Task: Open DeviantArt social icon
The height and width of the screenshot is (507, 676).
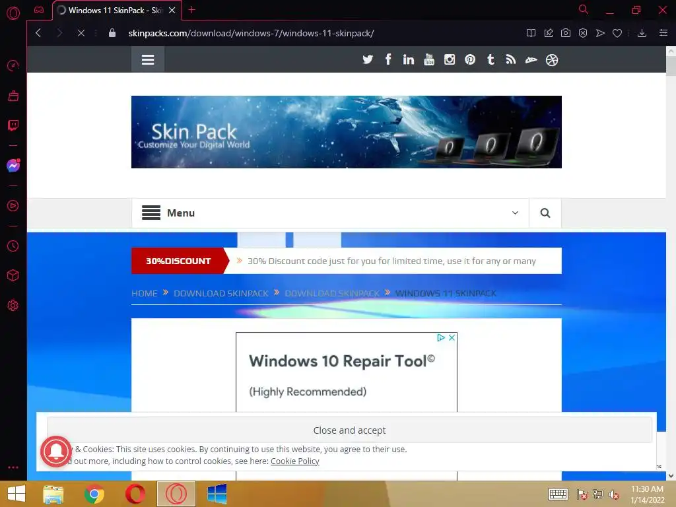Action: (531, 60)
